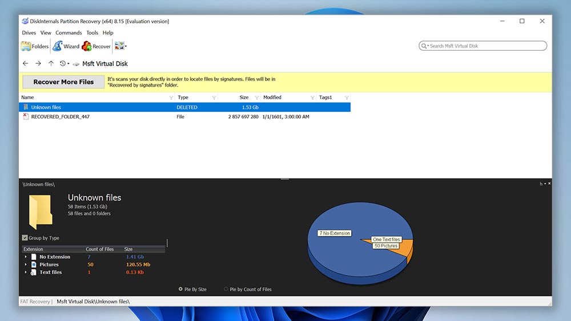The width and height of the screenshot is (571, 321).
Task: Open the Drives menu
Action: [x=29, y=32]
